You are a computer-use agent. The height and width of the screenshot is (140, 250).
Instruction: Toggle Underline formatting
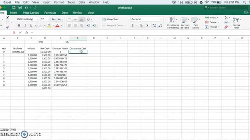31,25
